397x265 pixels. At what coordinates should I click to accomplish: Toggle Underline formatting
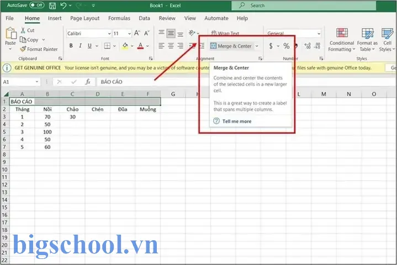89,46
